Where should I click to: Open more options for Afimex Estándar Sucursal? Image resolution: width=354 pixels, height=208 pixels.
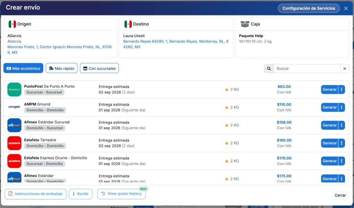(342, 125)
